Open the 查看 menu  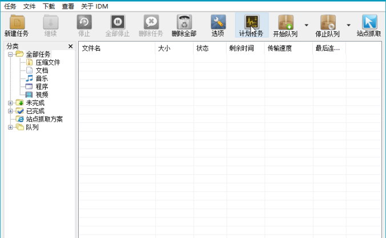coord(68,6)
